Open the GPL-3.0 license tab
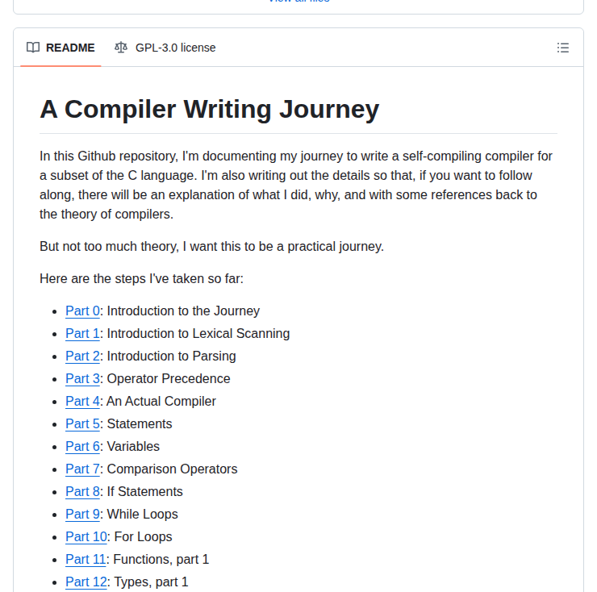 (x=165, y=48)
